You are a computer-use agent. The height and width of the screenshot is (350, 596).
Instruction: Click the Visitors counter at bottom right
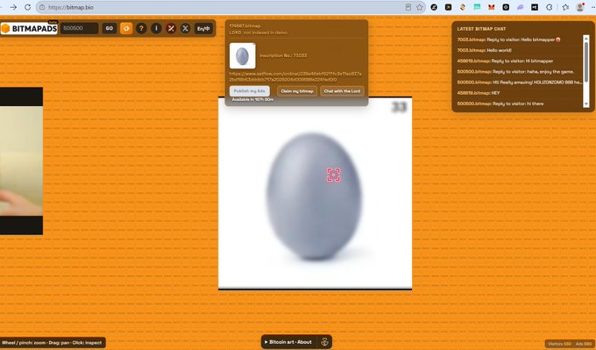pyautogui.click(x=559, y=344)
